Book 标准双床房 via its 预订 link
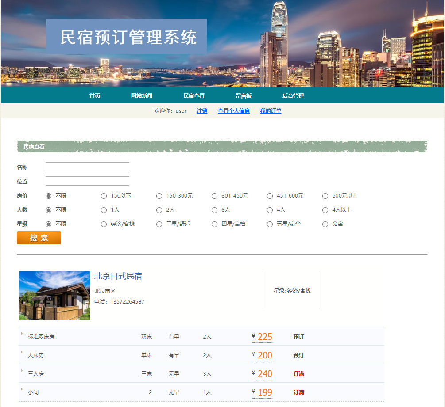Viewport: 445px width, 407px height. pyautogui.click(x=298, y=337)
